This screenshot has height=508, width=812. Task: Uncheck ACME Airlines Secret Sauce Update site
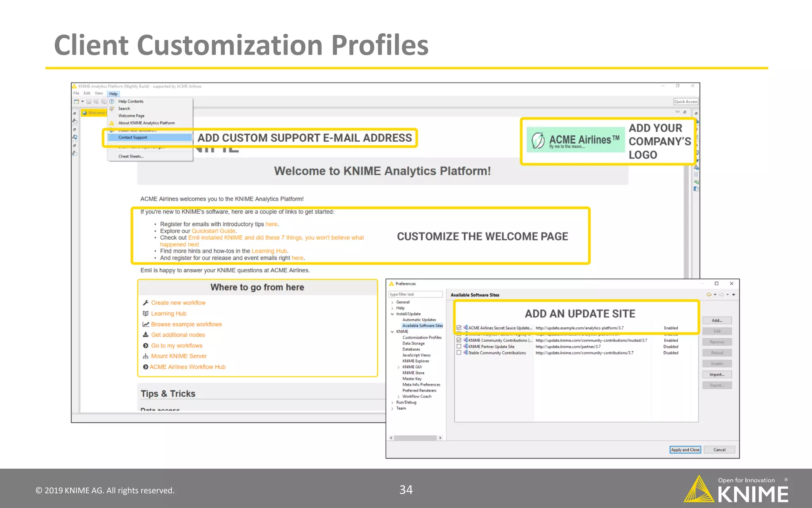[x=459, y=328]
